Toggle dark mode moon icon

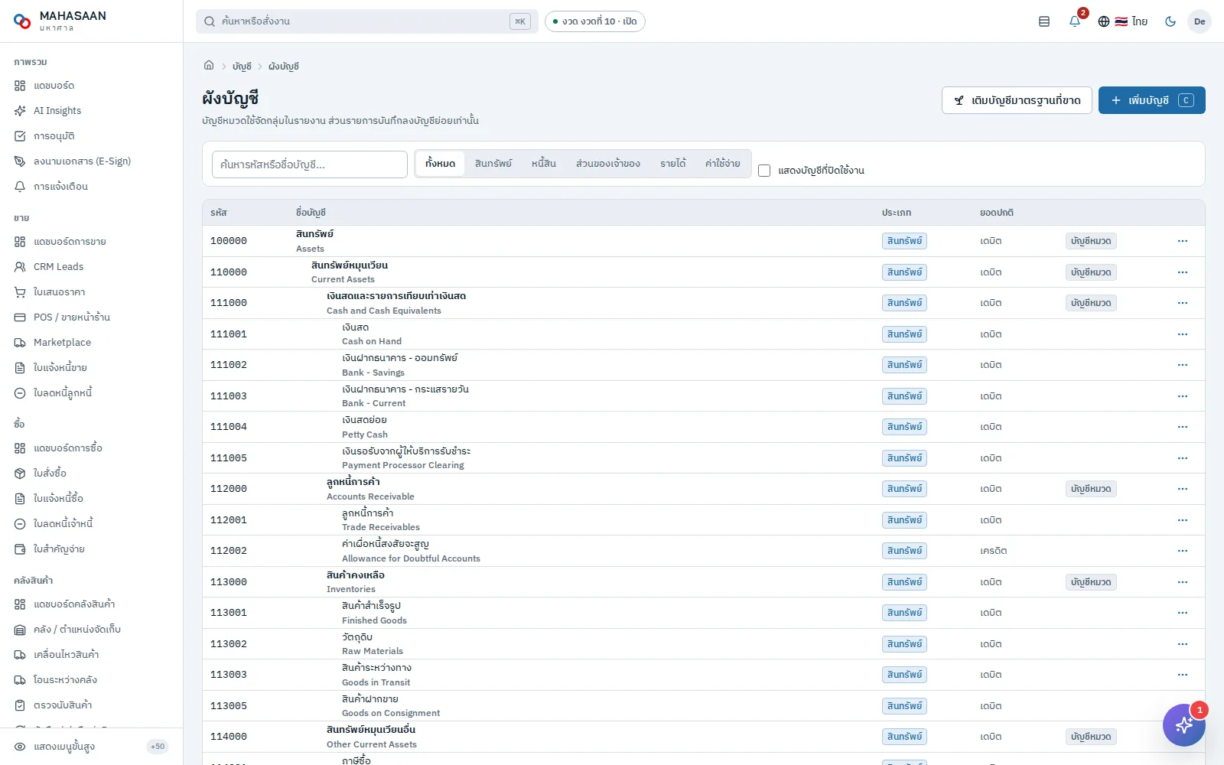(x=1170, y=21)
